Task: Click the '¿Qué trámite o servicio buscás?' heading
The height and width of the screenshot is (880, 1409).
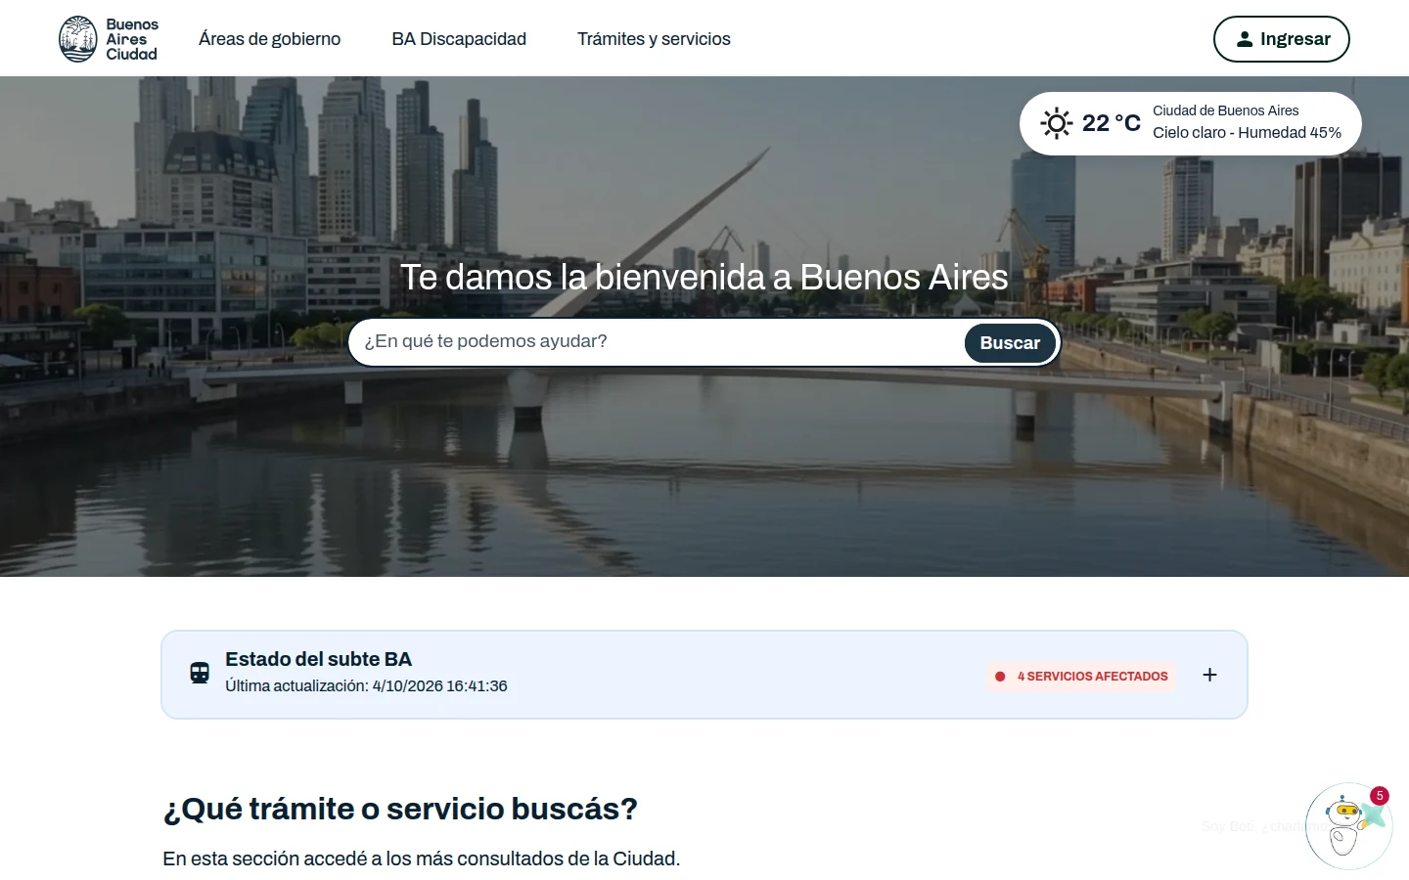Action: [x=400, y=809]
